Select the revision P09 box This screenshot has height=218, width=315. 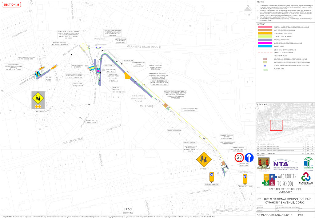click(305, 215)
